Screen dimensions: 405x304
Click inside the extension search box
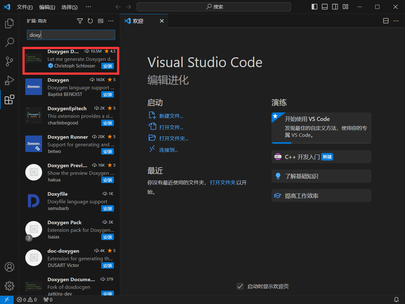(71, 35)
